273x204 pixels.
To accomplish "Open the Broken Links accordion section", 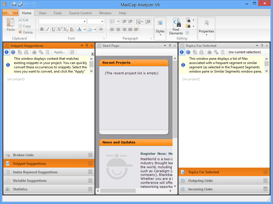I will 49,155.
